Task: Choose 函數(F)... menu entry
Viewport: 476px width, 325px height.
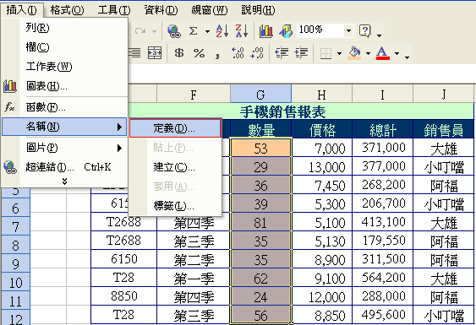Action: 64,107
